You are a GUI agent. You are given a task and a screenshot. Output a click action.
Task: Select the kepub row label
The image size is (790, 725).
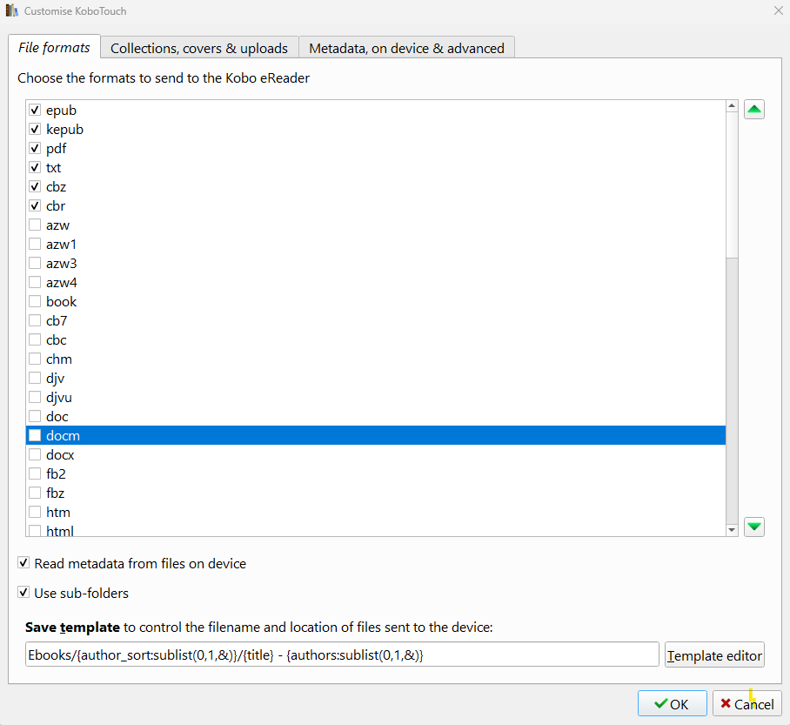pyautogui.click(x=64, y=129)
